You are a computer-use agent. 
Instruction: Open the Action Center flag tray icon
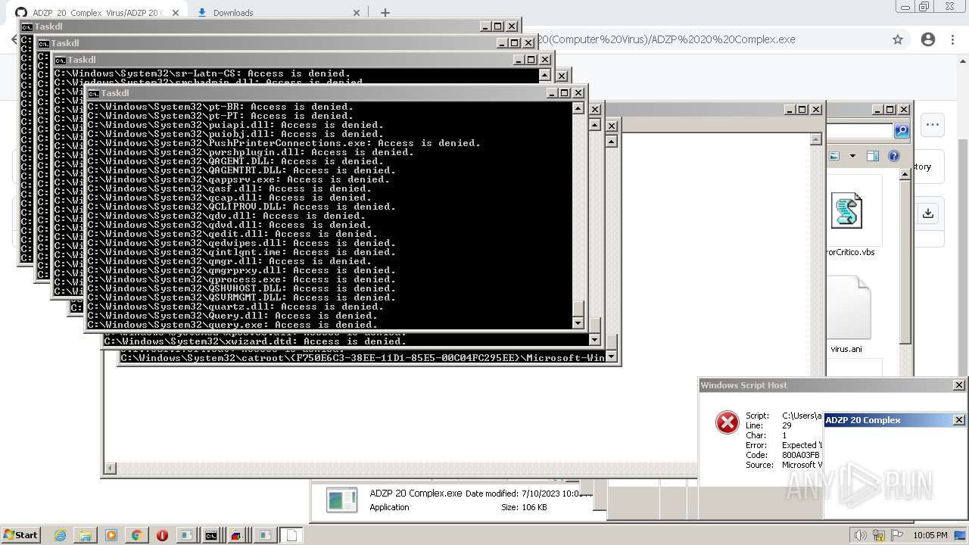[x=896, y=536]
